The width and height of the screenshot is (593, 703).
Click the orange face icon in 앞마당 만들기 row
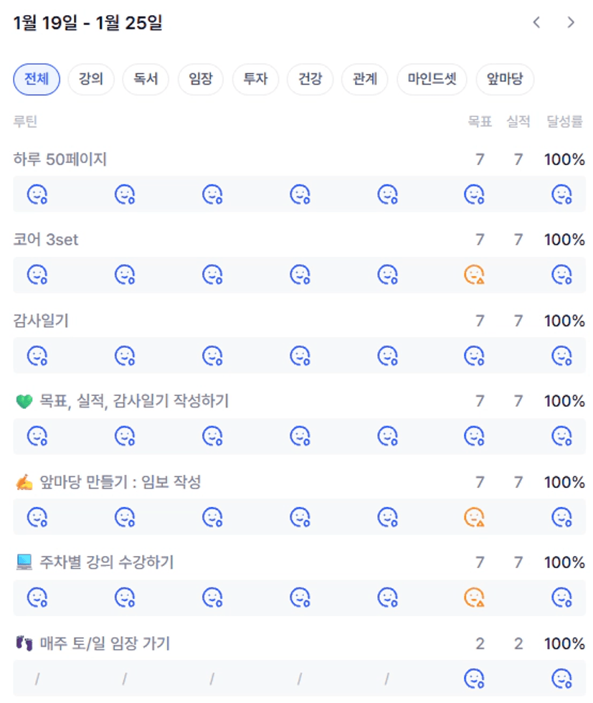[x=474, y=516]
